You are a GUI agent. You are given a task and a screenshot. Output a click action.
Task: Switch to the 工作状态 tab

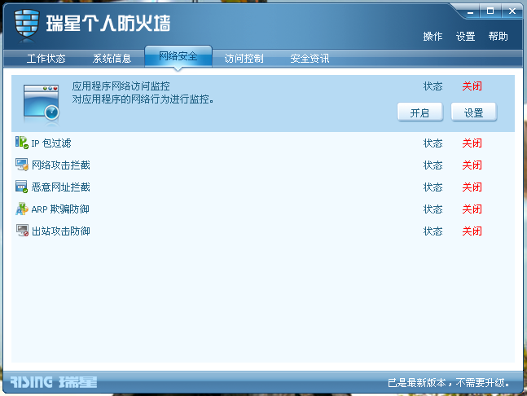(x=46, y=59)
